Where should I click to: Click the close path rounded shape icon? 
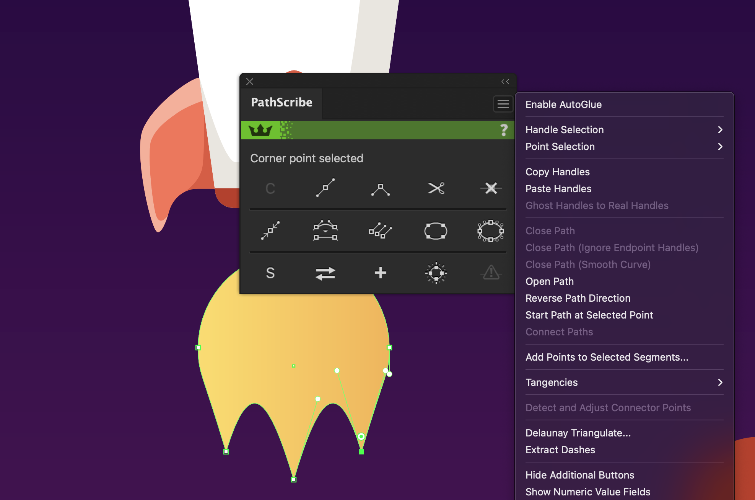pyautogui.click(x=436, y=231)
